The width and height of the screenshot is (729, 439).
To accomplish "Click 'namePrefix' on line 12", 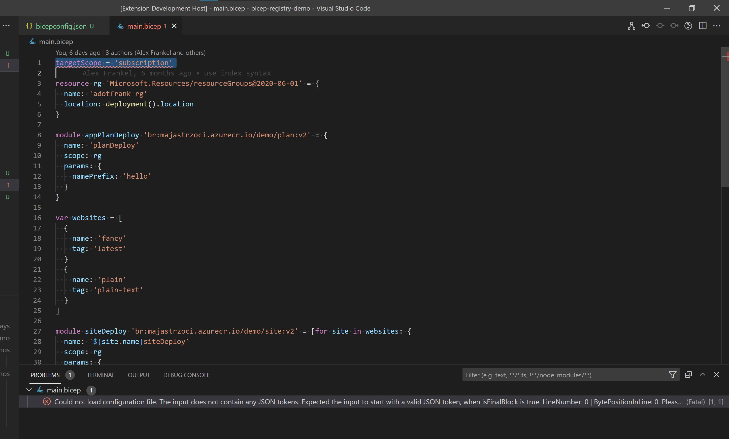I will [x=93, y=176].
